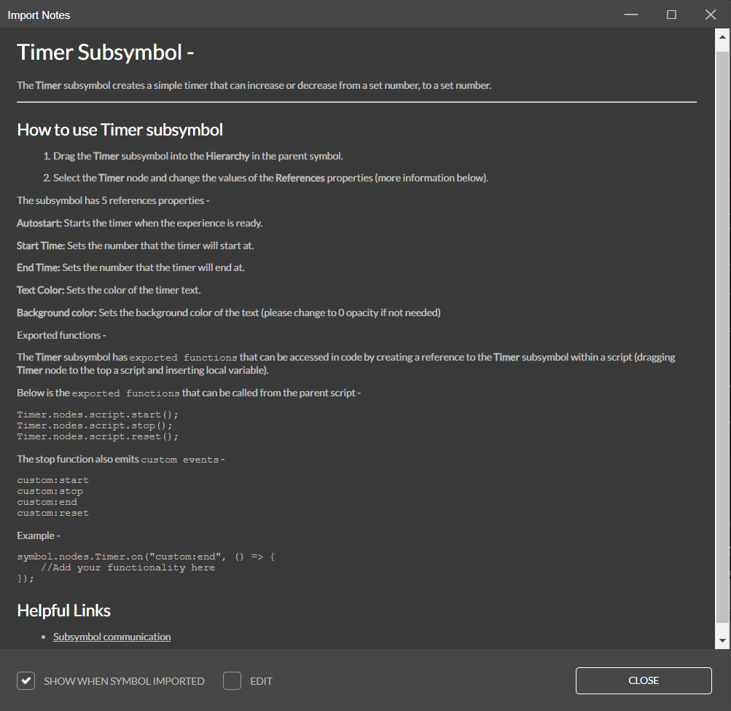This screenshot has width=731, height=711.
Task: Click the Timer.nodes.script.stop() code line
Action: [x=95, y=425]
